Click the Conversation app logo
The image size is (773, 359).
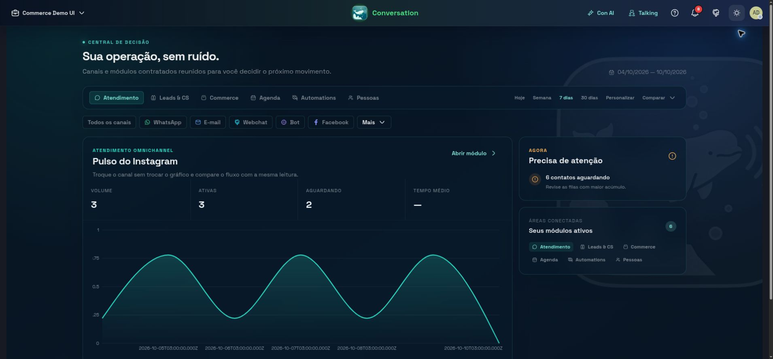point(359,13)
